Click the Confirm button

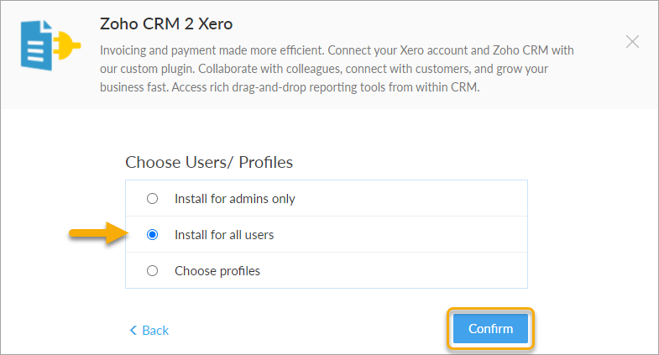coord(490,328)
